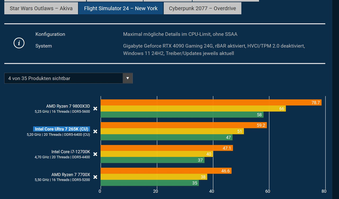Viewport: 339px width, 199px height.
Task: Click the yellow 40 bar of the i7-12700K
Action: tap(156, 154)
